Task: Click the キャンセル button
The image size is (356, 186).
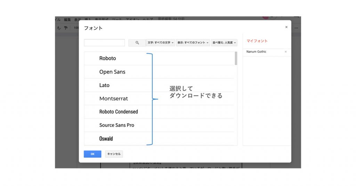Action: pyautogui.click(x=114, y=154)
